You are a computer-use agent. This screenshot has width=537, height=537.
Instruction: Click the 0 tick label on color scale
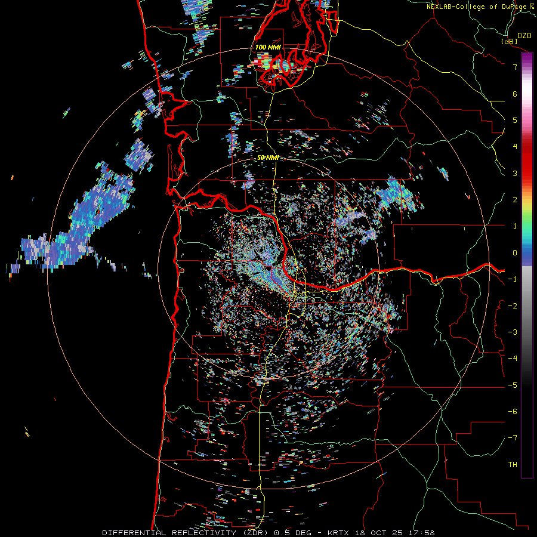tap(515, 253)
